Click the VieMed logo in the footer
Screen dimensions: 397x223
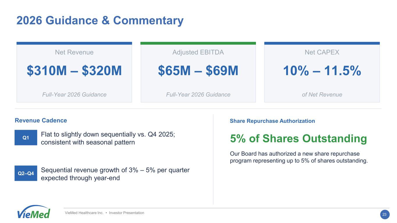click(33, 212)
